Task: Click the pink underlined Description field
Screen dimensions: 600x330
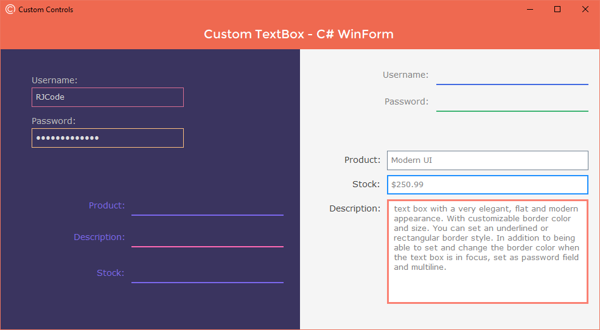Action: pos(207,238)
